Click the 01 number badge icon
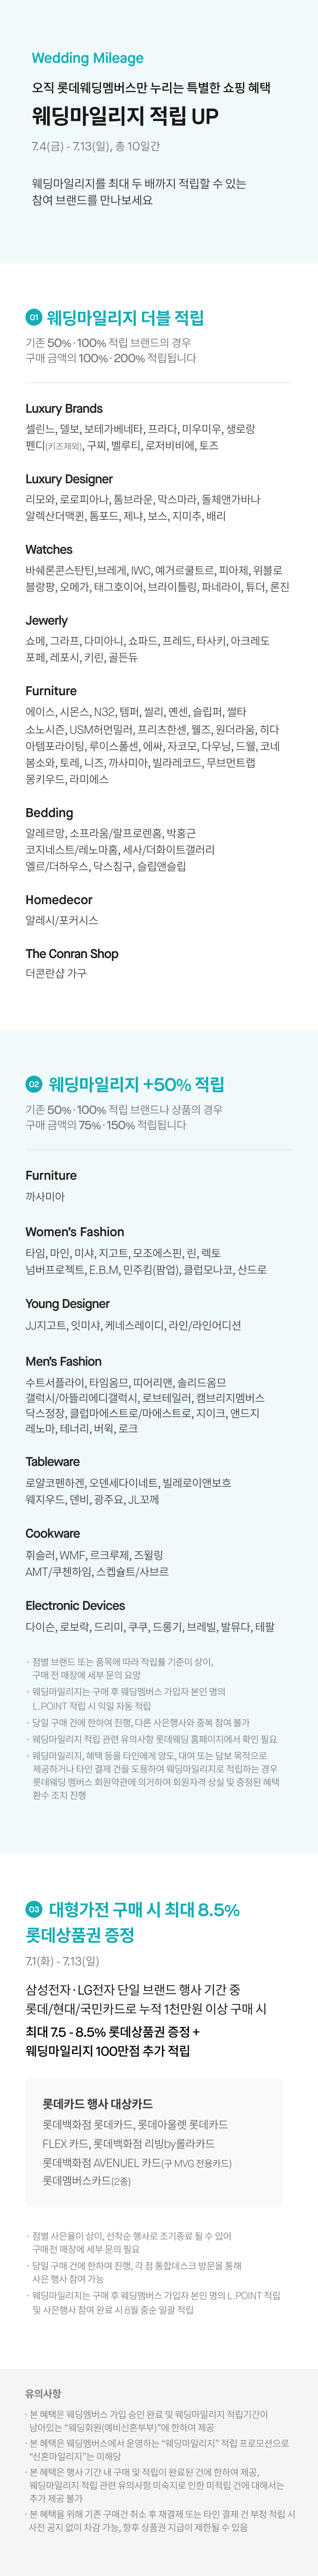The width and height of the screenshot is (318, 2576). pos(34,318)
